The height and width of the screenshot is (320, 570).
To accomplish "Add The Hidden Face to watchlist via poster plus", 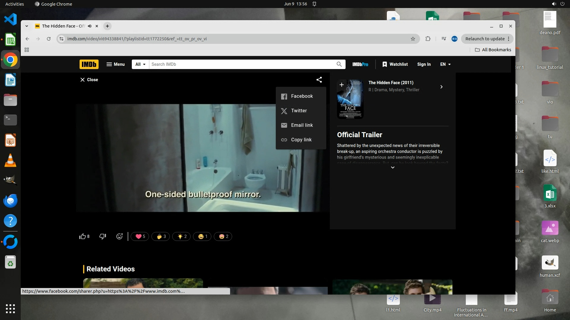I will point(342,85).
